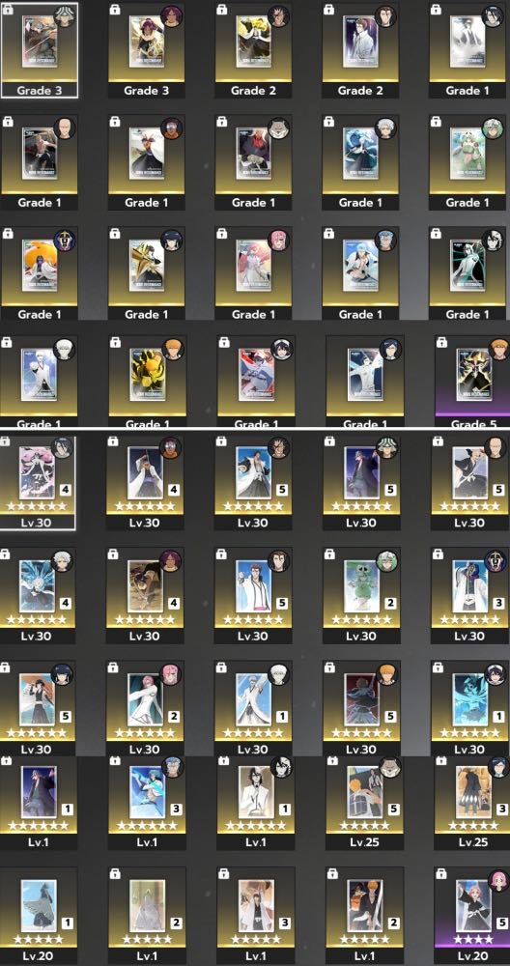This screenshot has height=966, width=510.
Task: Tap the lock icon on the purple Lv.20 card
Action: [441, 874]
